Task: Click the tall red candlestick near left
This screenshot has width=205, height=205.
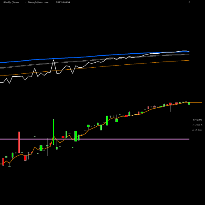Action: (19, 142)
